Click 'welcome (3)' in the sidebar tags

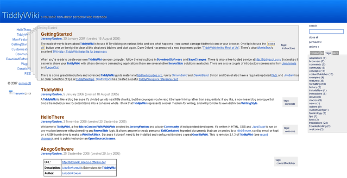316,129
